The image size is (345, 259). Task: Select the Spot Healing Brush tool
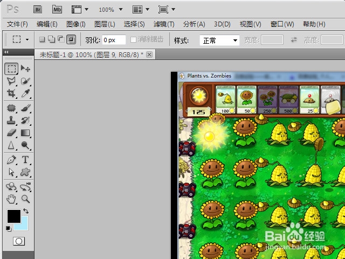11,108
